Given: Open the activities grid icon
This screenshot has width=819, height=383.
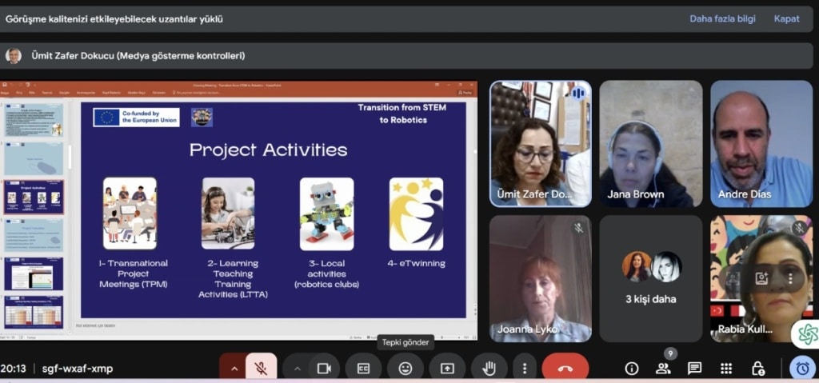Looking at the screenshot, I should click(726, 368).
